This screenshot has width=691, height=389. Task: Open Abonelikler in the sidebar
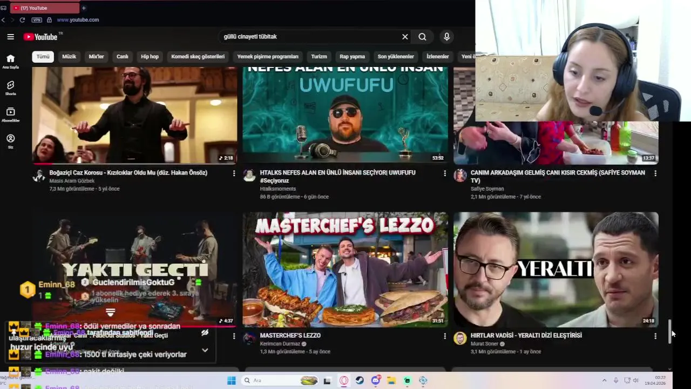click(x=10, y=115)
